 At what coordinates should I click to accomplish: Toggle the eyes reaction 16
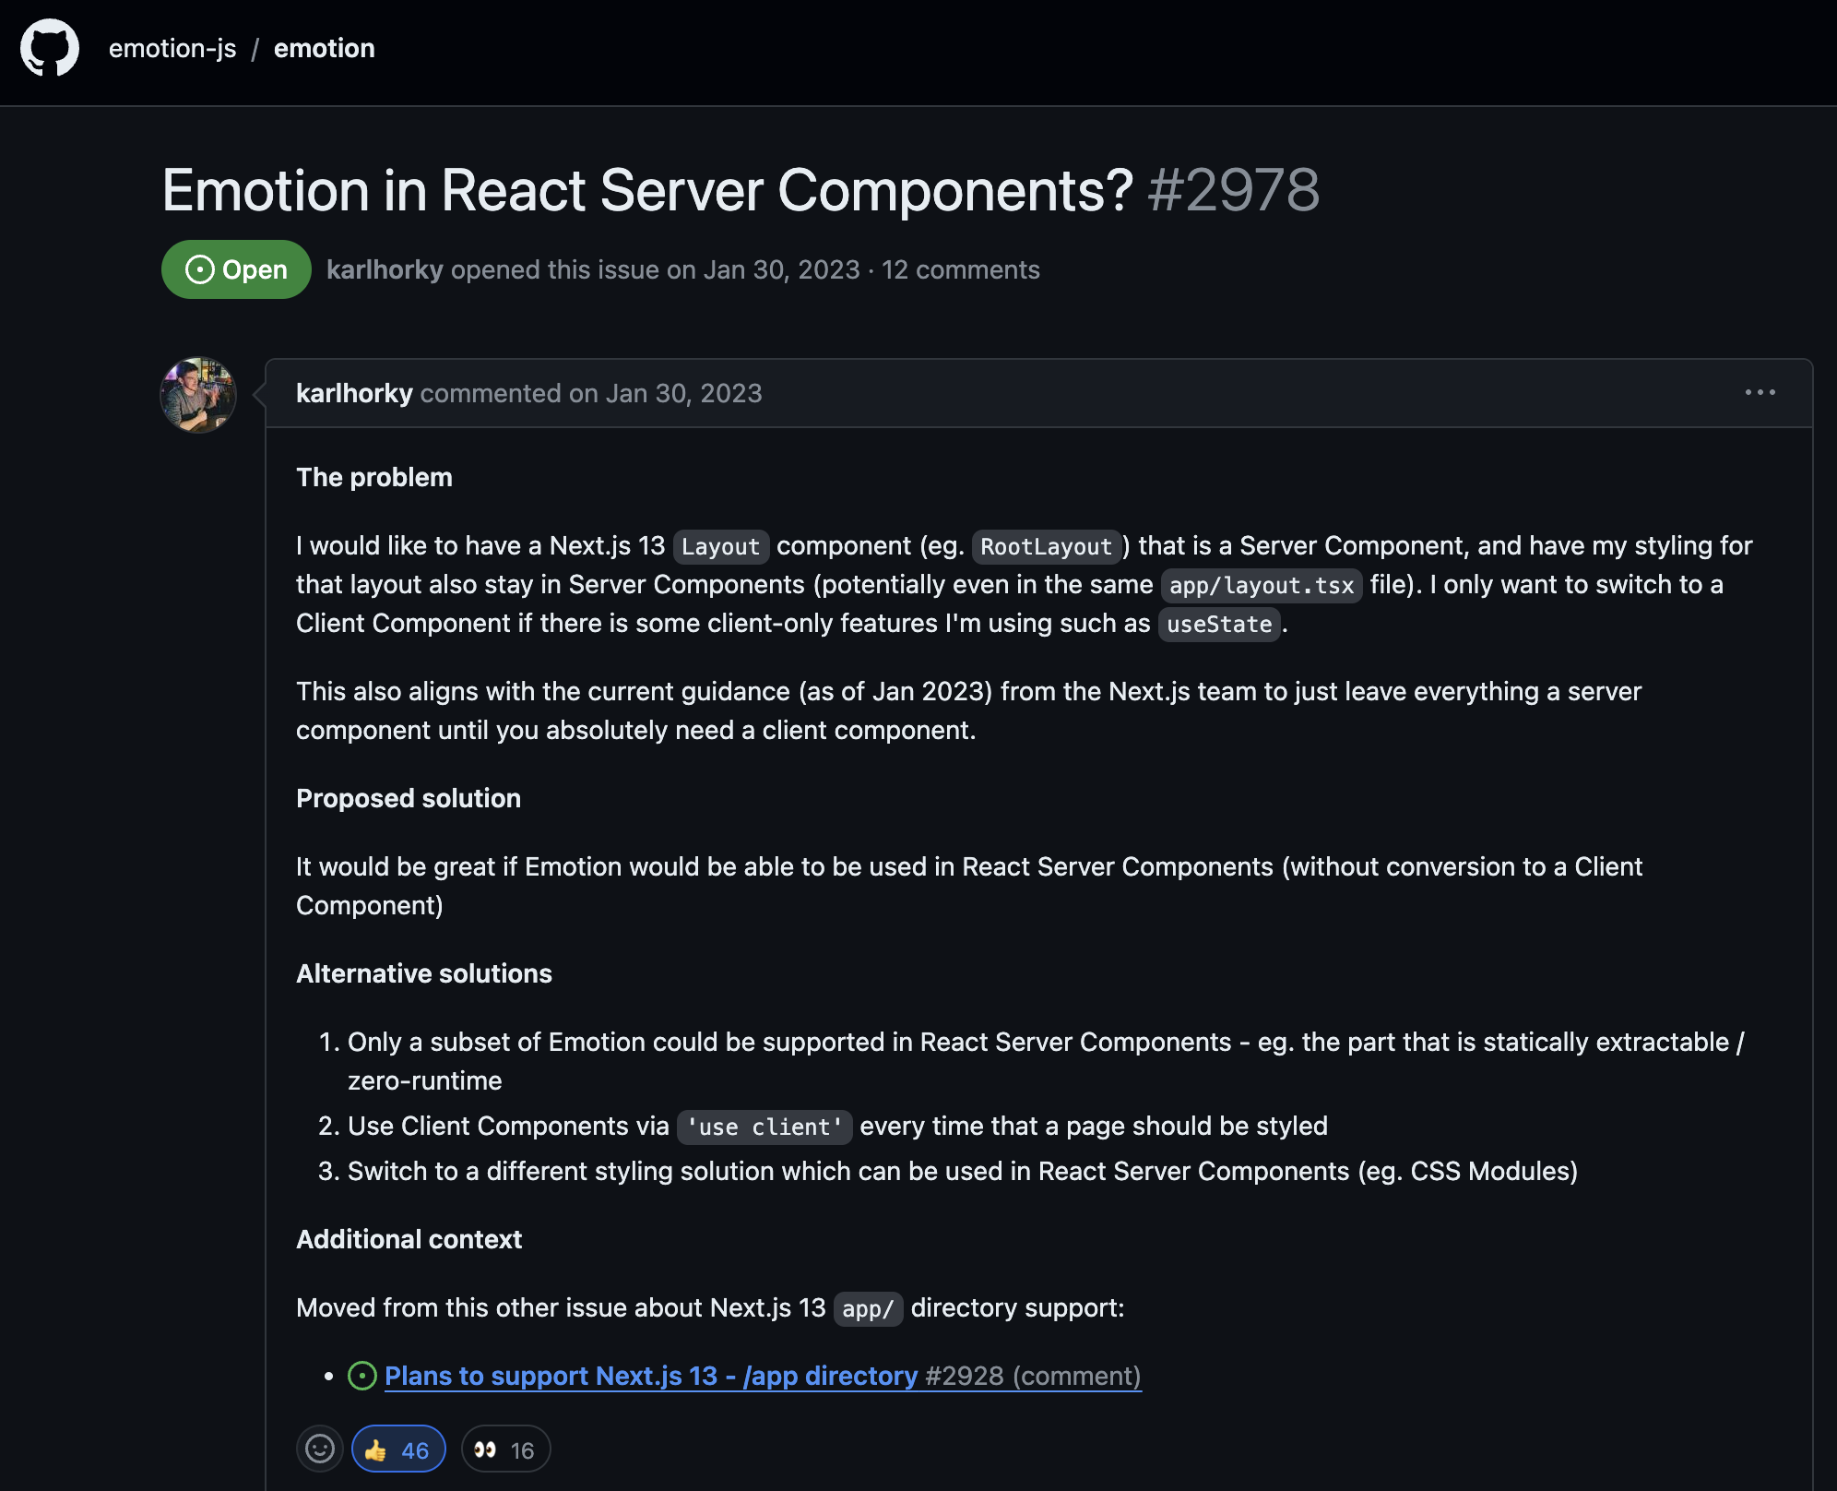(x=505, y=1449)
